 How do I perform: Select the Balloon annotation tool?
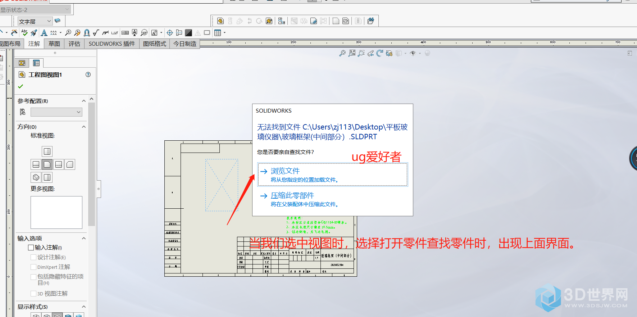click(x=68, y=33)
